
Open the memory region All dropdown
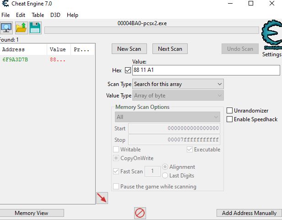tap(167, 117)
